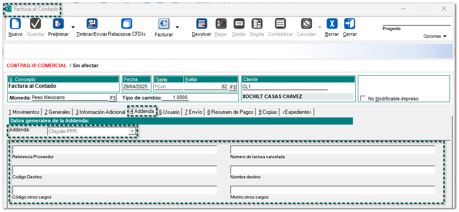Click into Numero de factura cancelada field
Screen dimensions: 459x212
tap(333, 150)
